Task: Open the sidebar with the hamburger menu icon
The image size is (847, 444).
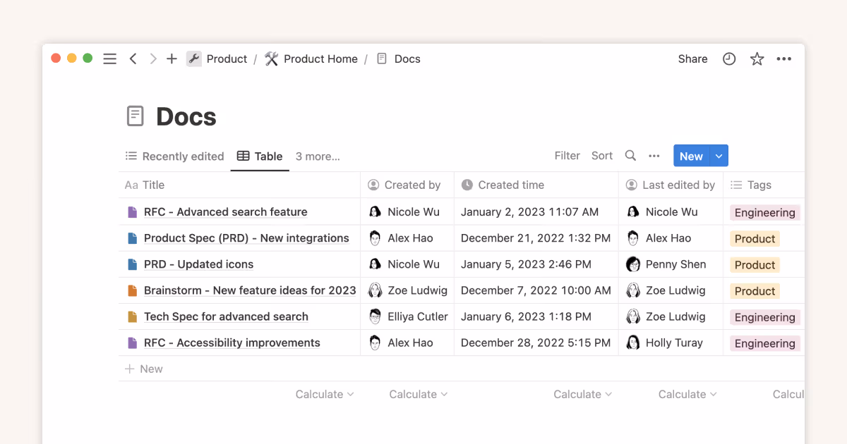Action: point(109,58)
